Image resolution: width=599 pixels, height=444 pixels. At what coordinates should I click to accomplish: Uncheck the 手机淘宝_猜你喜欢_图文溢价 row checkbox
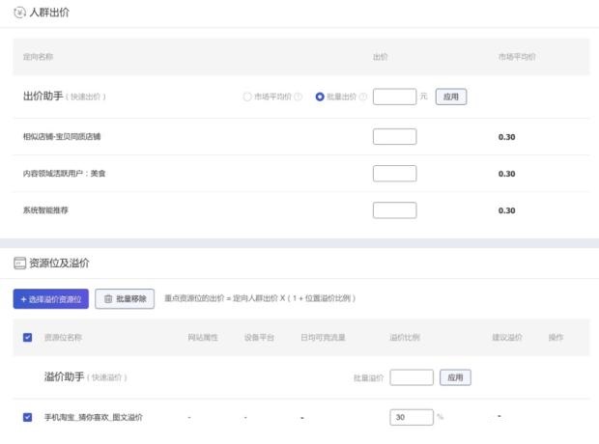tap(27, 417)
